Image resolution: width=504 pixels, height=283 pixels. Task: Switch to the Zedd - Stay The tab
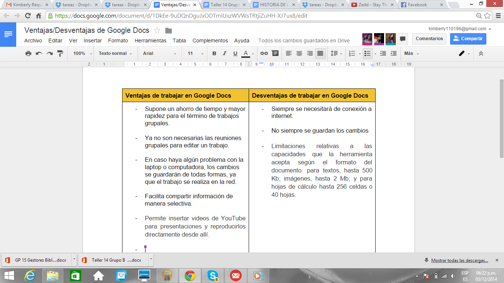coord(372,5)
